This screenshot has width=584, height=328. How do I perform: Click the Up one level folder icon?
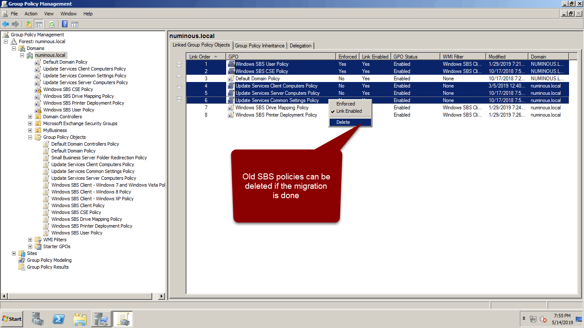tap(29, 24)
